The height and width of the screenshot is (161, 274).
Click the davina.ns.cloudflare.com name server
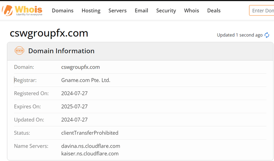90,146
